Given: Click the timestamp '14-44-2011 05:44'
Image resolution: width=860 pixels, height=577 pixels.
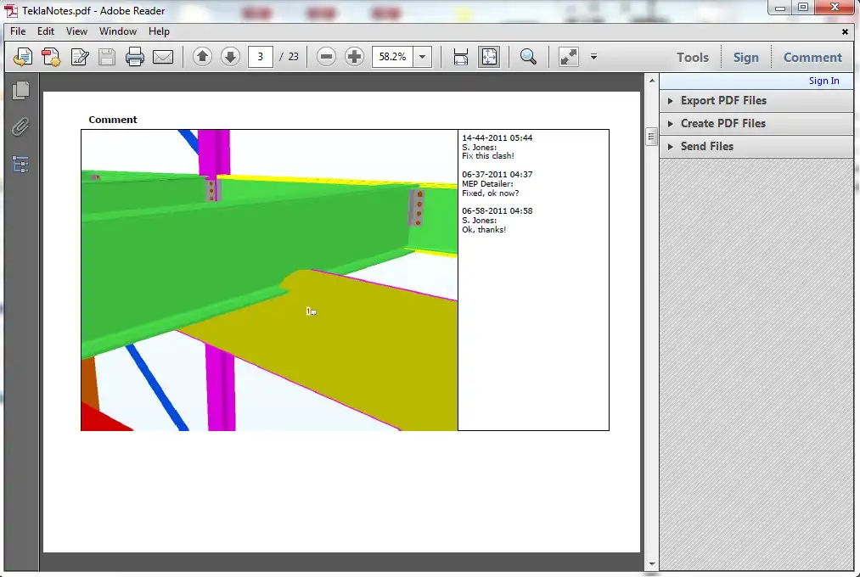Looking at the screenshot, I should (497, 138).
